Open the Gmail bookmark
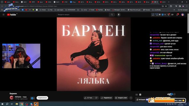 pos(91,10)
